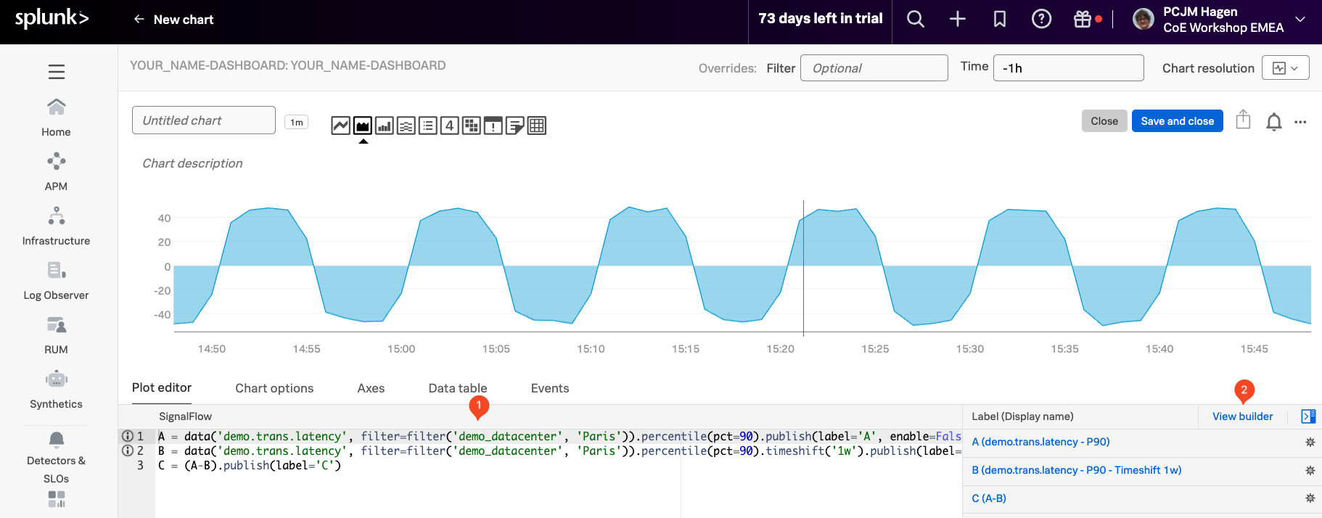Pick the table chart type icon
Image resolution: width=1322 pixels, height=518 pixels.
[x=537, y=126]
